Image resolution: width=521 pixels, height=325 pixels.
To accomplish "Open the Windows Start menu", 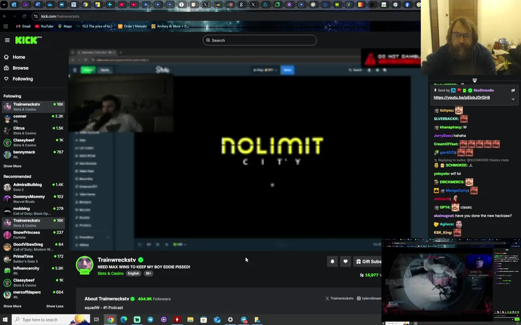I will [x=5, y=320].
